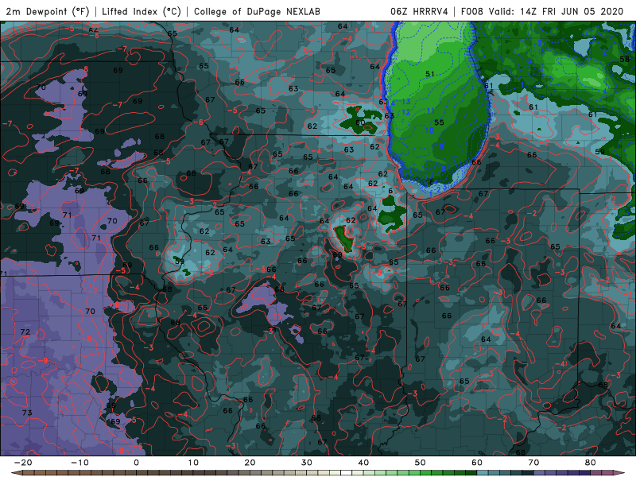
Task: Click the '2m Dewpoint (°F)' title text
Action: (48, 11)
